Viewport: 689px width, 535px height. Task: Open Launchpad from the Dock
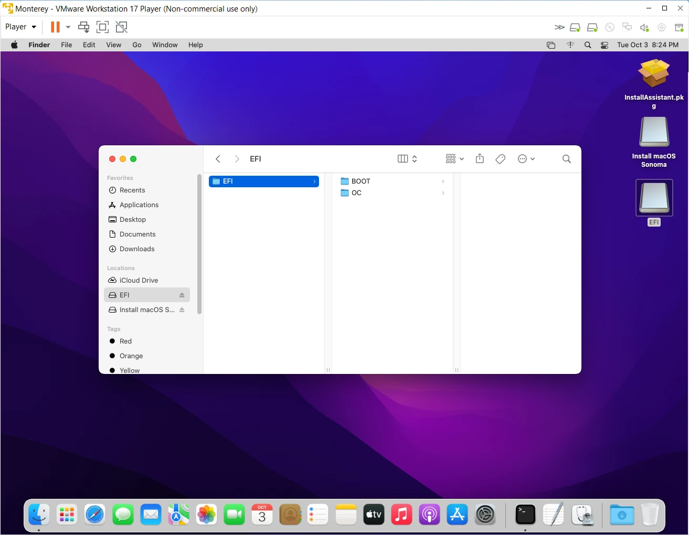(67, 515)
